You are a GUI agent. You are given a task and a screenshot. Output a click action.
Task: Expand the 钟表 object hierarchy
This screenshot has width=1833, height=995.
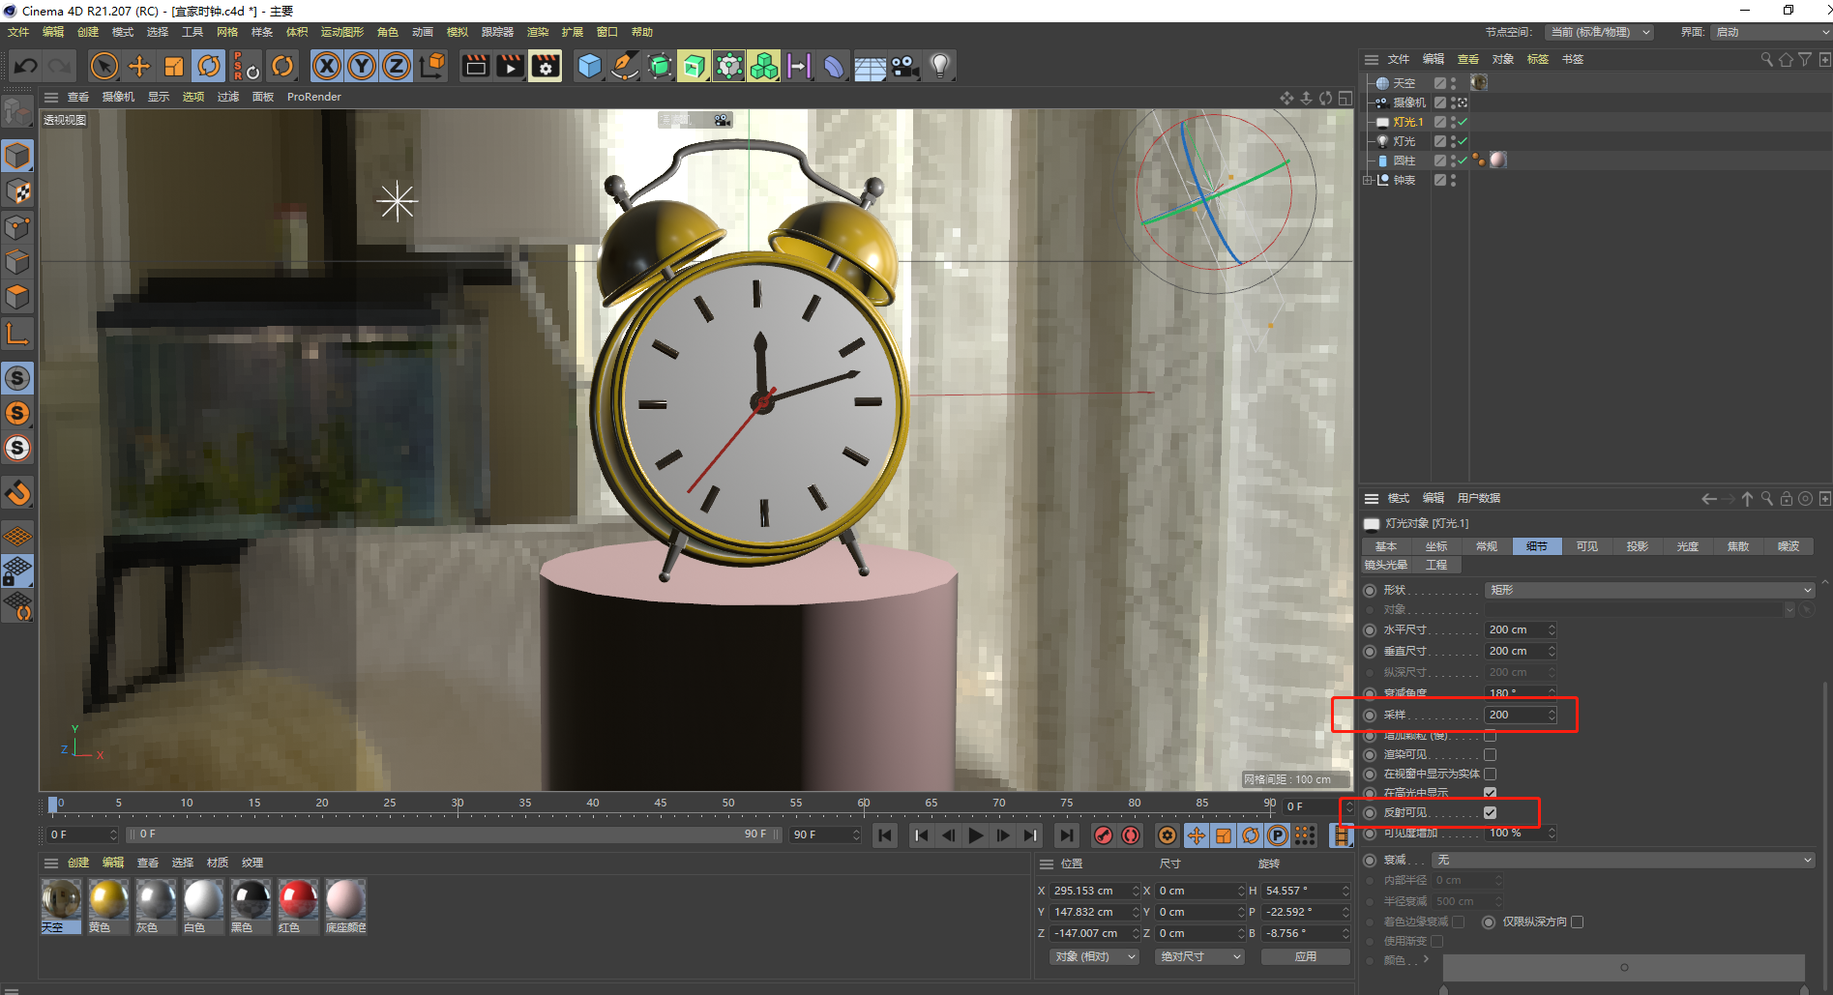tap(1368, 180)
